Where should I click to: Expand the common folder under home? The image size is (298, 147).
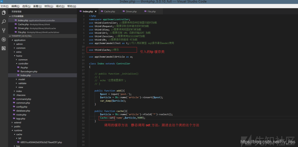[x=23, y=60]
